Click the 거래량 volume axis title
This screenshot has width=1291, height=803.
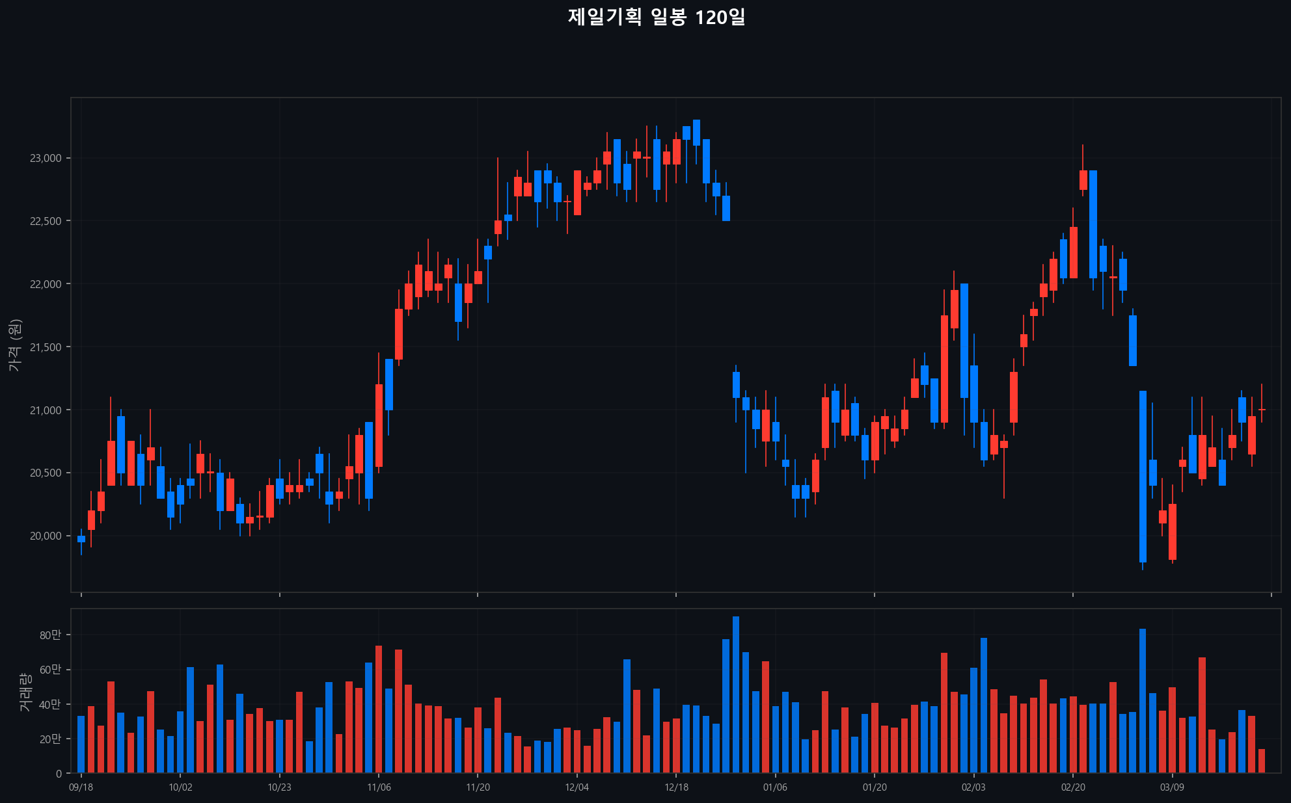pos(25,692)
